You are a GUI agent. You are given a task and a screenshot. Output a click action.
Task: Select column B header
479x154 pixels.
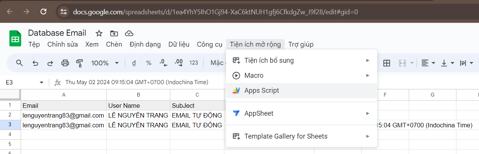tap(138, 95)
